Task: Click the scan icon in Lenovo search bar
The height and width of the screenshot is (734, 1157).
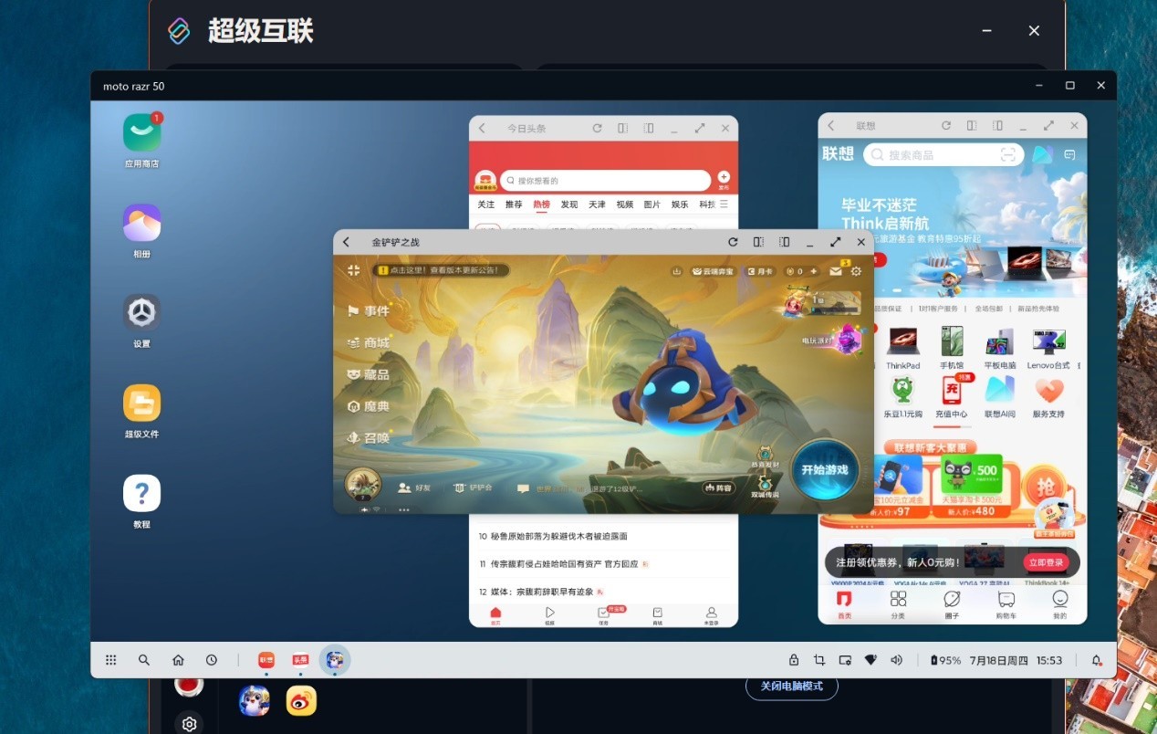Action: click(x=1008, y=154)
